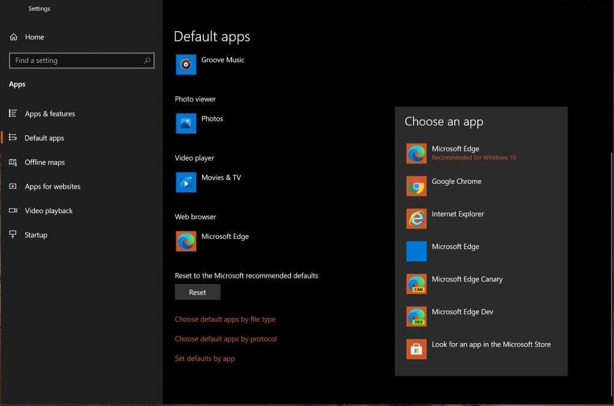The height and width of the screenshot is (406, 614).
Task: Click the Find a setting search box
Action: pos(81,60)
